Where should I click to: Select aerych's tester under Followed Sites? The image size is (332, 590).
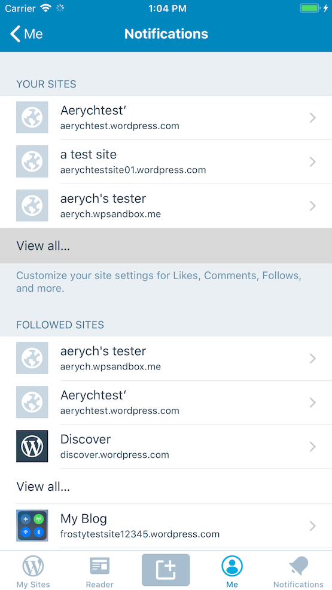click(166, 359)
